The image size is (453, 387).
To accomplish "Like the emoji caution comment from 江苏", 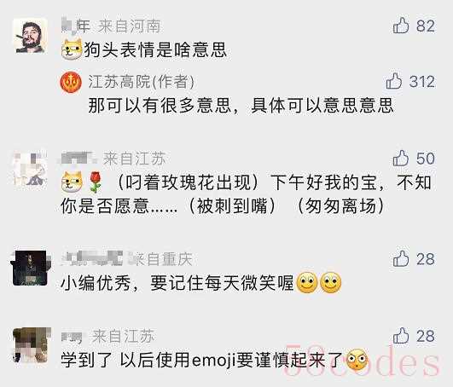I will click(401, 336).
